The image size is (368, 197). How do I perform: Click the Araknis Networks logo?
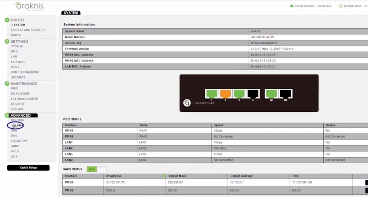[29, 6]
